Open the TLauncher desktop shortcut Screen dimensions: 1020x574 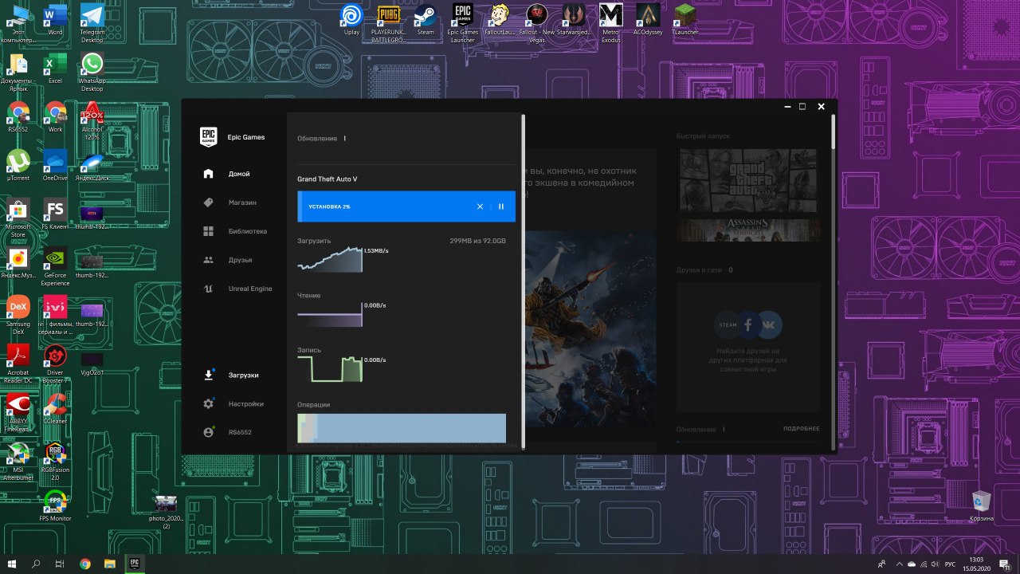click(x=685, y=21)
